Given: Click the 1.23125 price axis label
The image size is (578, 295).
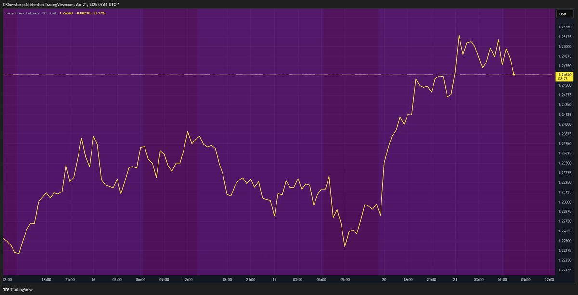Looking at the screenshot, I should tap(565, 192).
